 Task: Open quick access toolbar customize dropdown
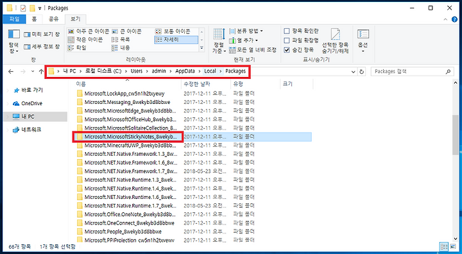click(40, 8)
